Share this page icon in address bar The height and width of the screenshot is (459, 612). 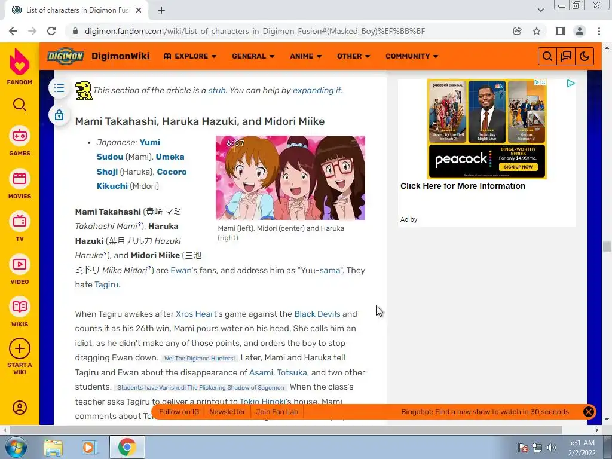tap(518, 31)
